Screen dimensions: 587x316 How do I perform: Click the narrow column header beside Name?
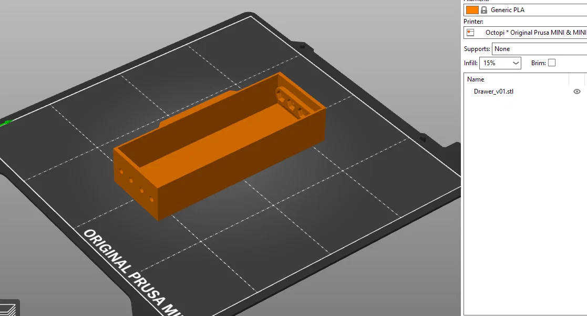[x=576, y=79]
